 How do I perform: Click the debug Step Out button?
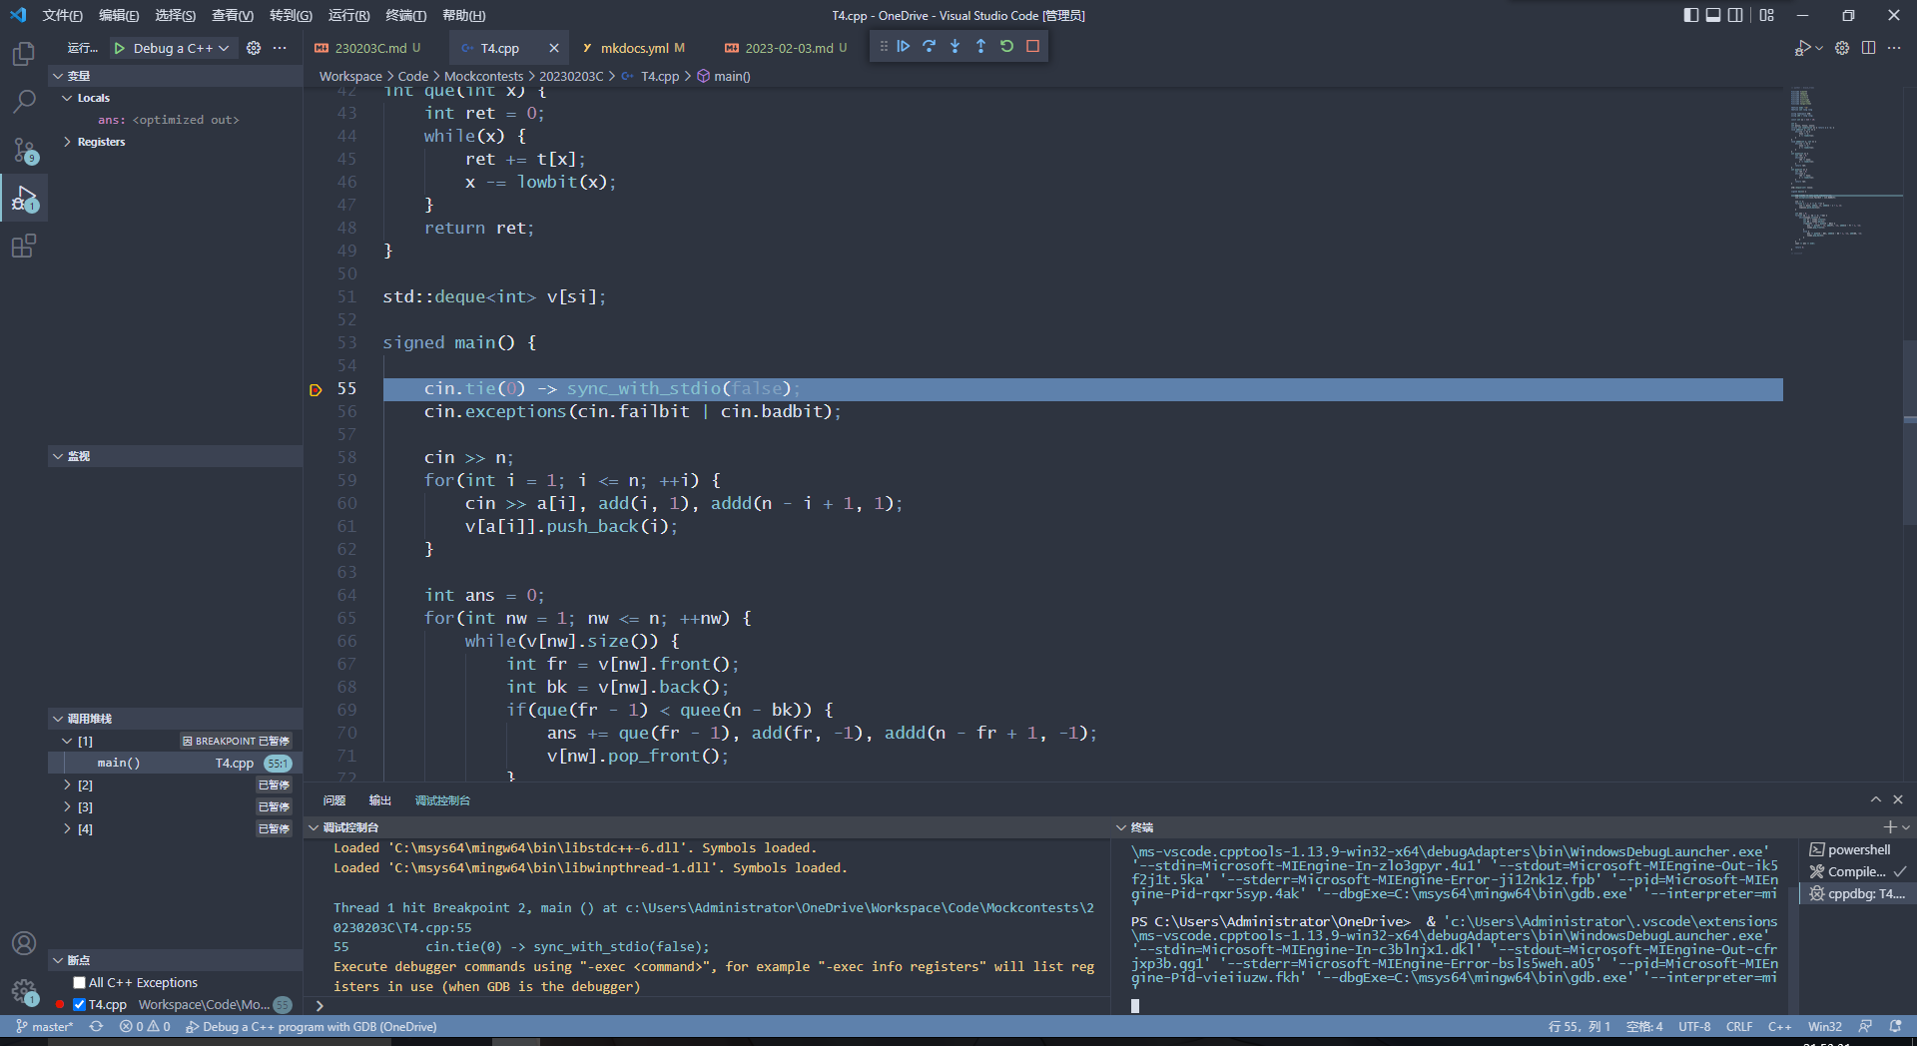tap(981, 46)
